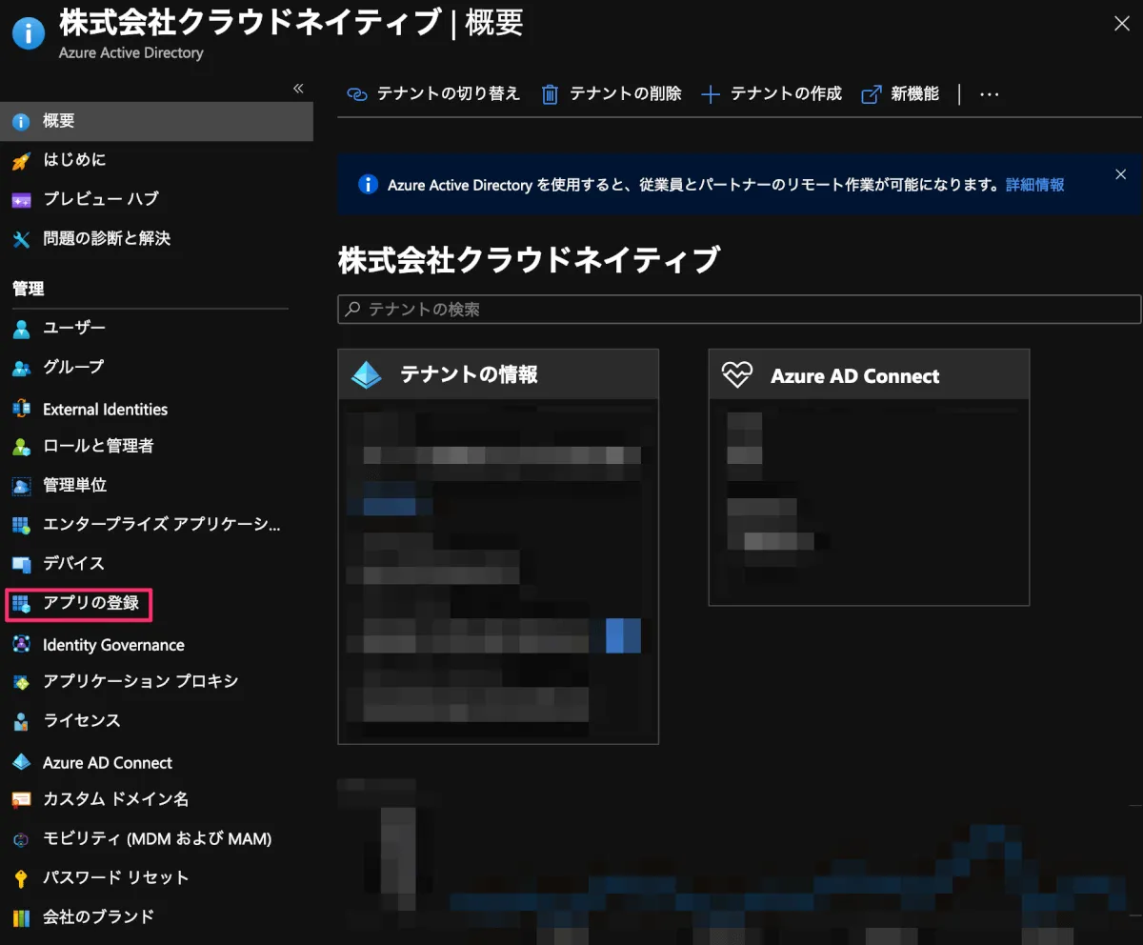Dismiss the Azure Active Directory info banner

1121,174
